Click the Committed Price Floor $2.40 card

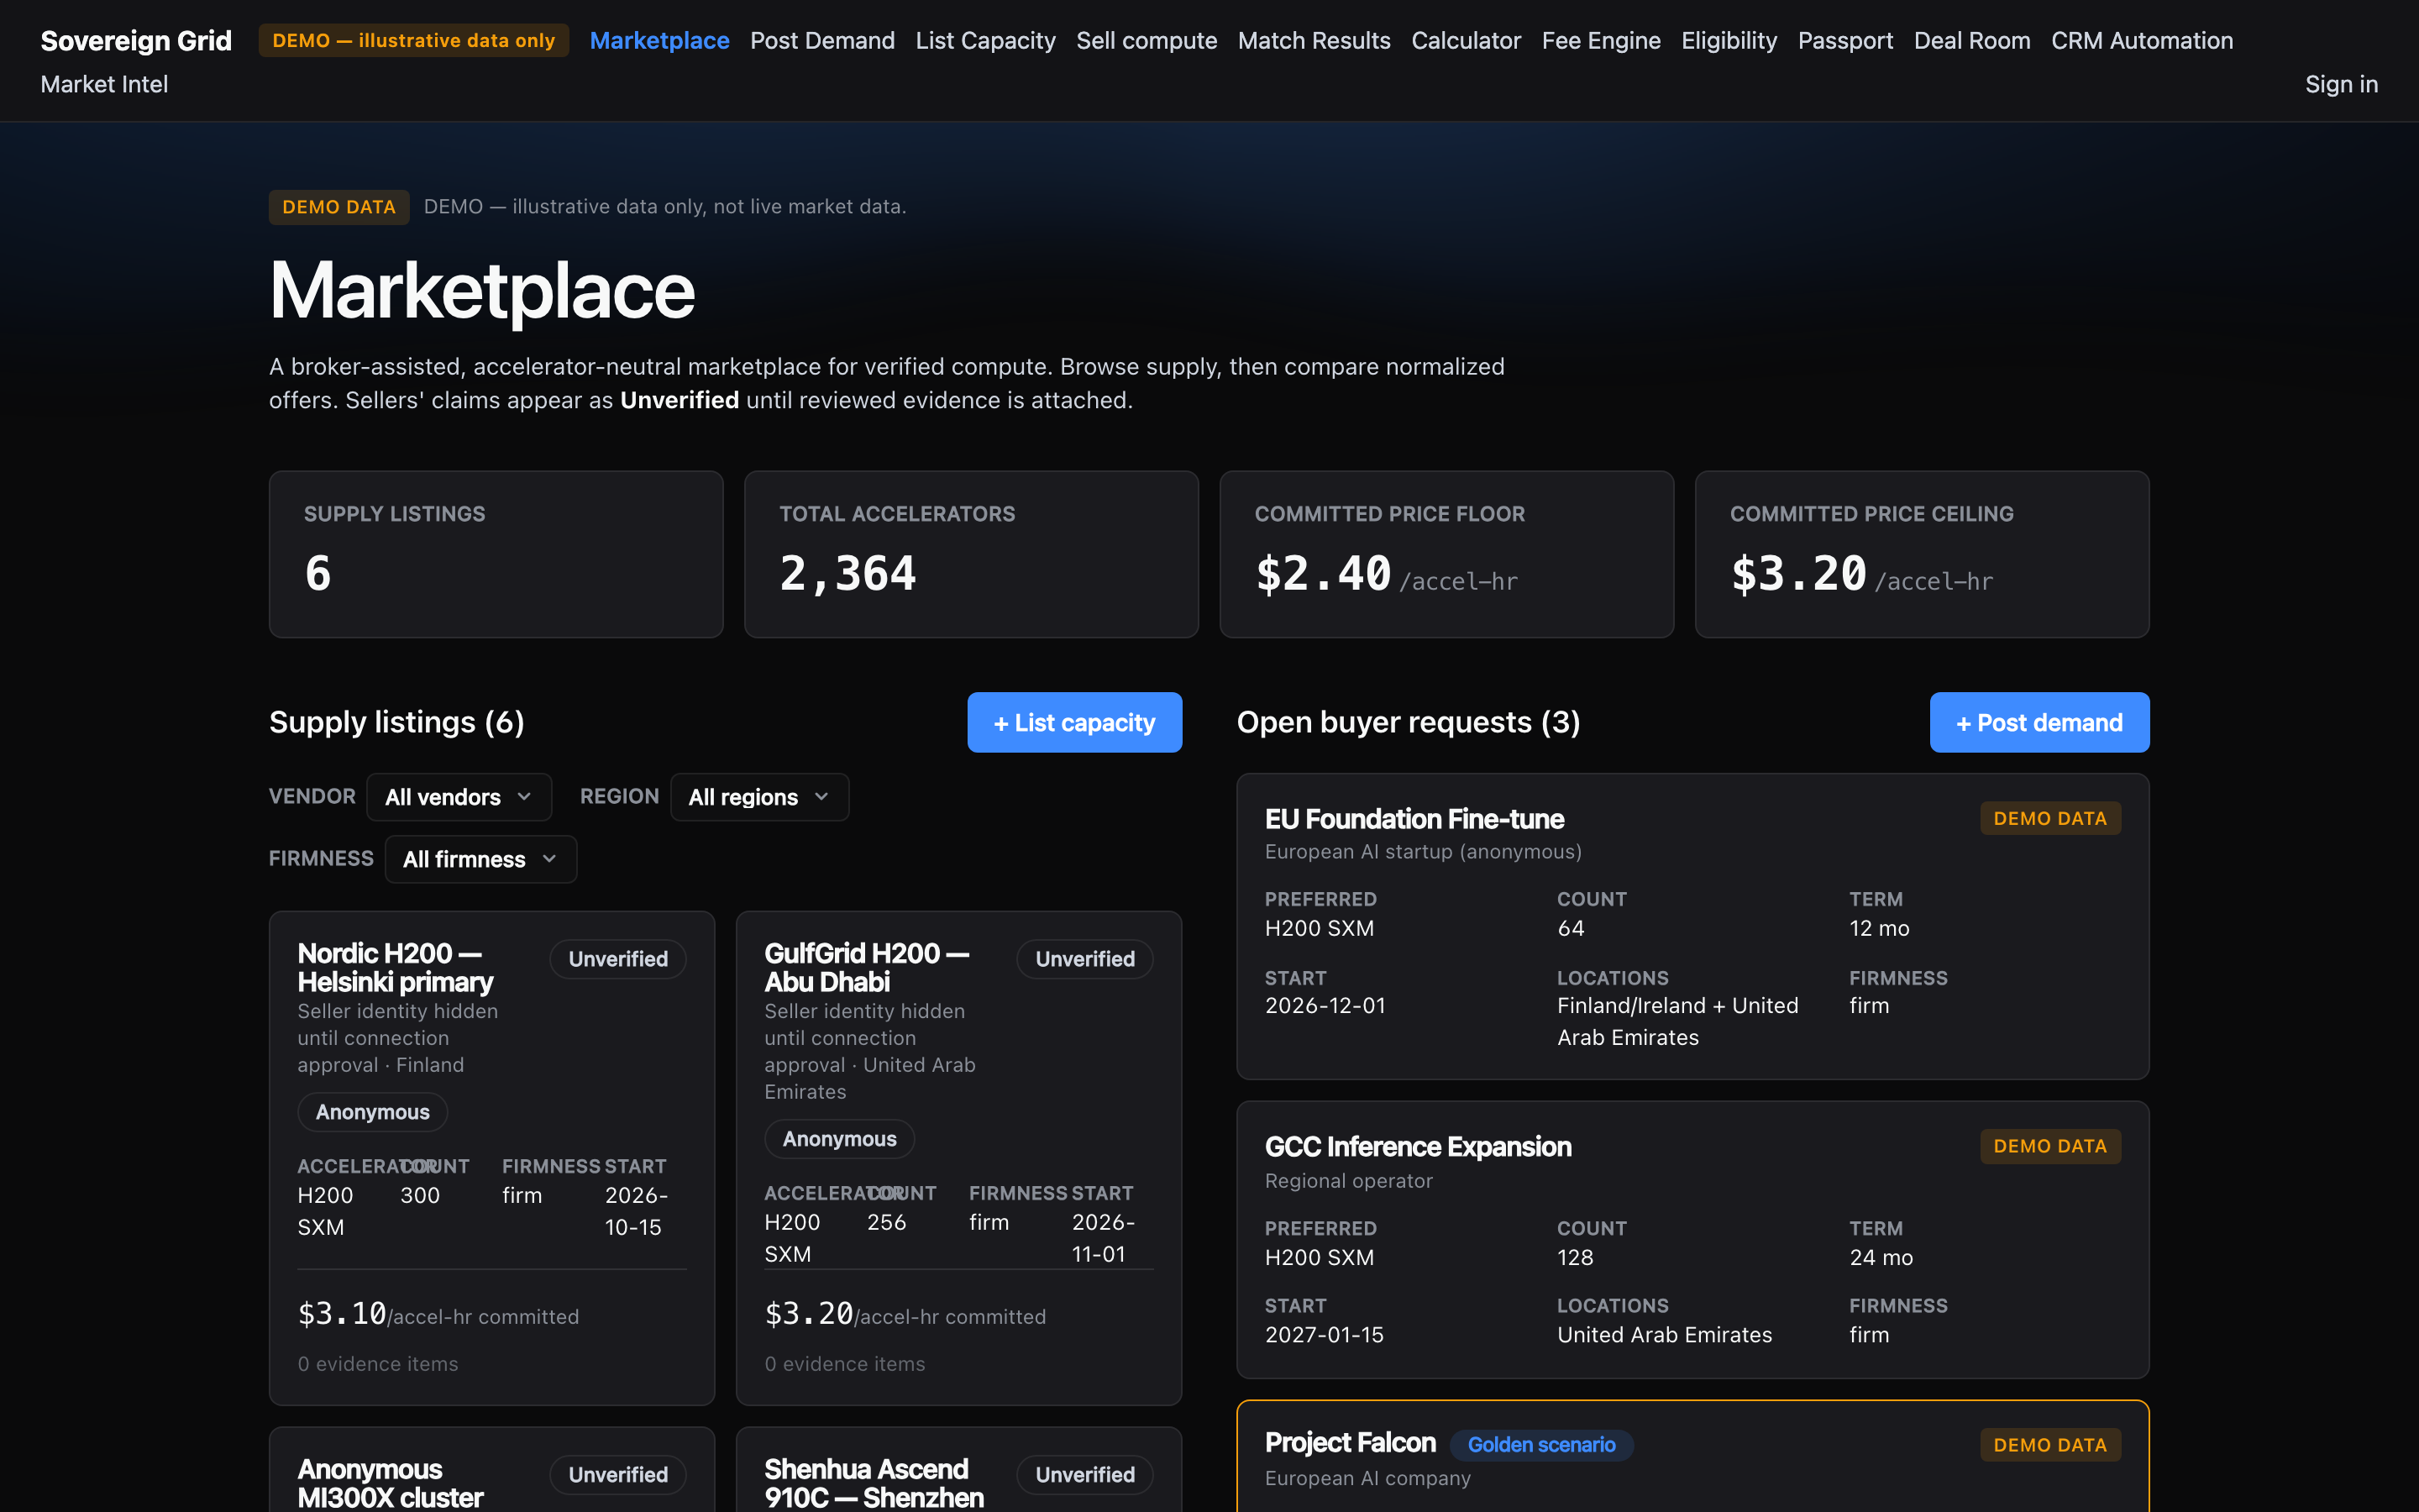1446,554
